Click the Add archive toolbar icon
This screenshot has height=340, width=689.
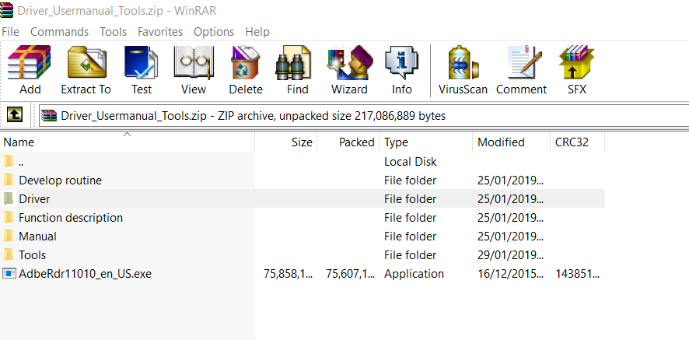[x=30, y=68]
